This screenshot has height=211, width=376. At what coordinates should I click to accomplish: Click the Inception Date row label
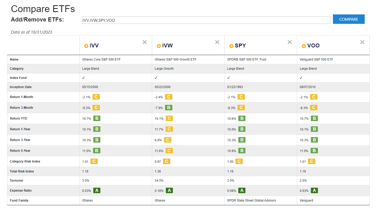pos(21,87)
